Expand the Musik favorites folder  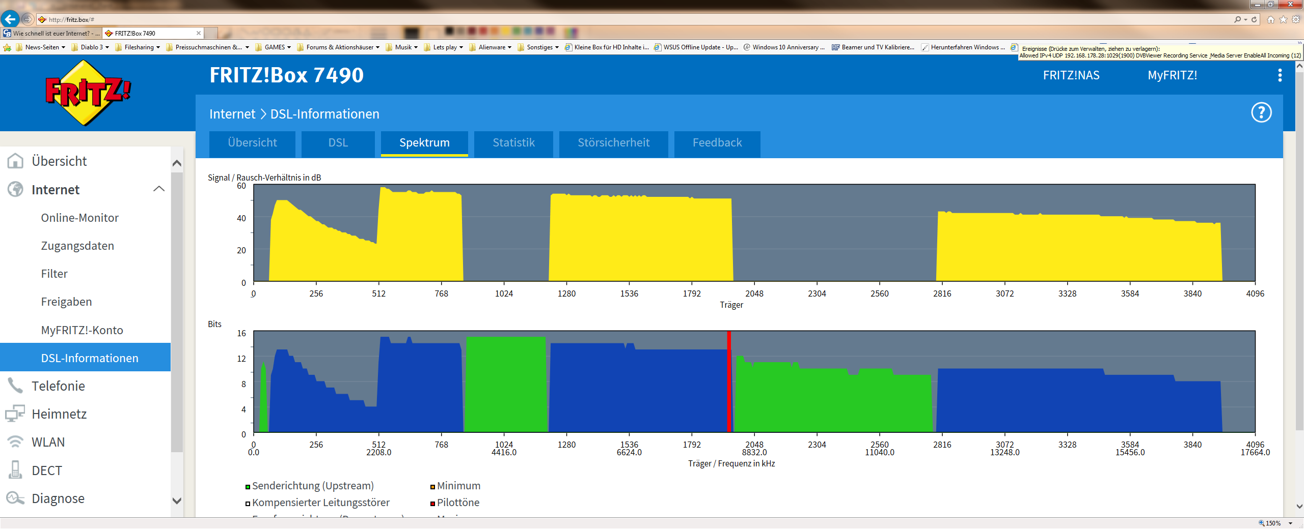402,47
